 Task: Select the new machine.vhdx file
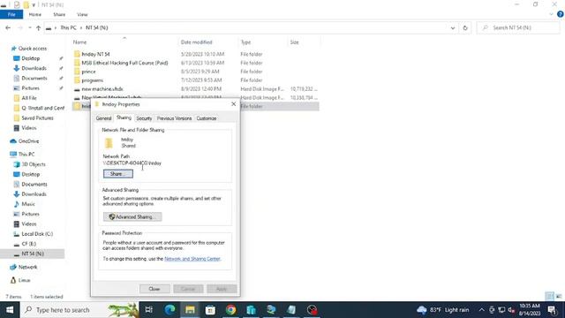pos(102,88)
